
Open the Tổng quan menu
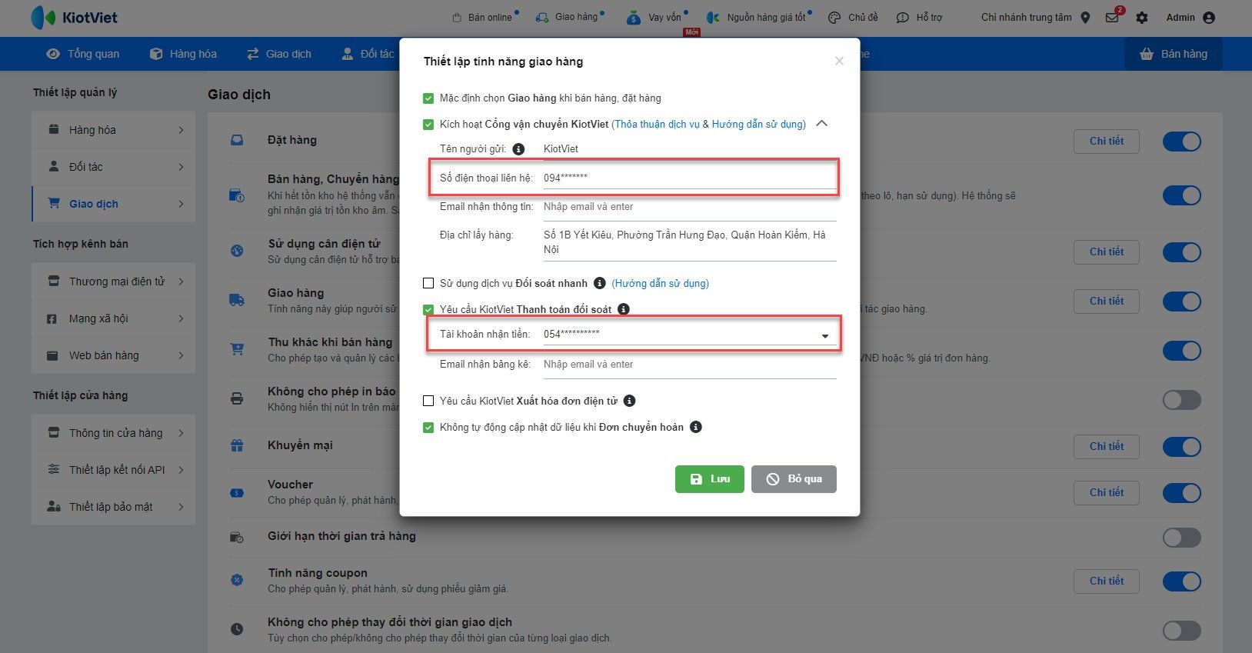coord(83,54)
